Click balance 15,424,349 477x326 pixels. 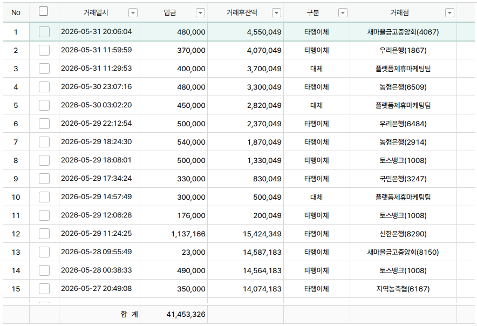(x=262, y=234)
